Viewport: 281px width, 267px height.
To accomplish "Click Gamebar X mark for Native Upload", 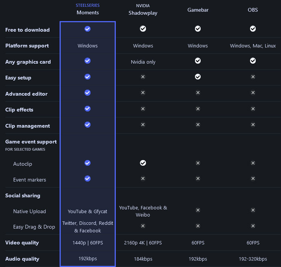I will 198,210.
